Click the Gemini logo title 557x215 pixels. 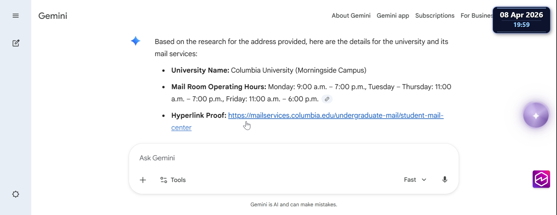pyautogui.click(x=53, y=16)
